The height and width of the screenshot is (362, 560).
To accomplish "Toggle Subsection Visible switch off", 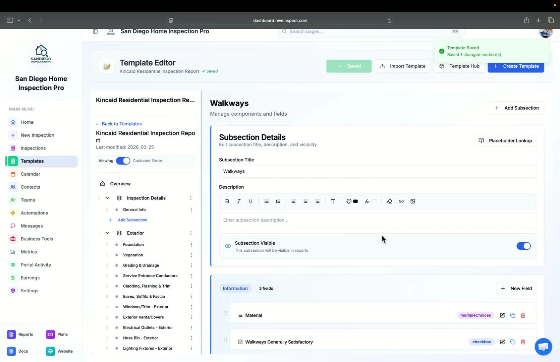I will (x=523, y=246).
